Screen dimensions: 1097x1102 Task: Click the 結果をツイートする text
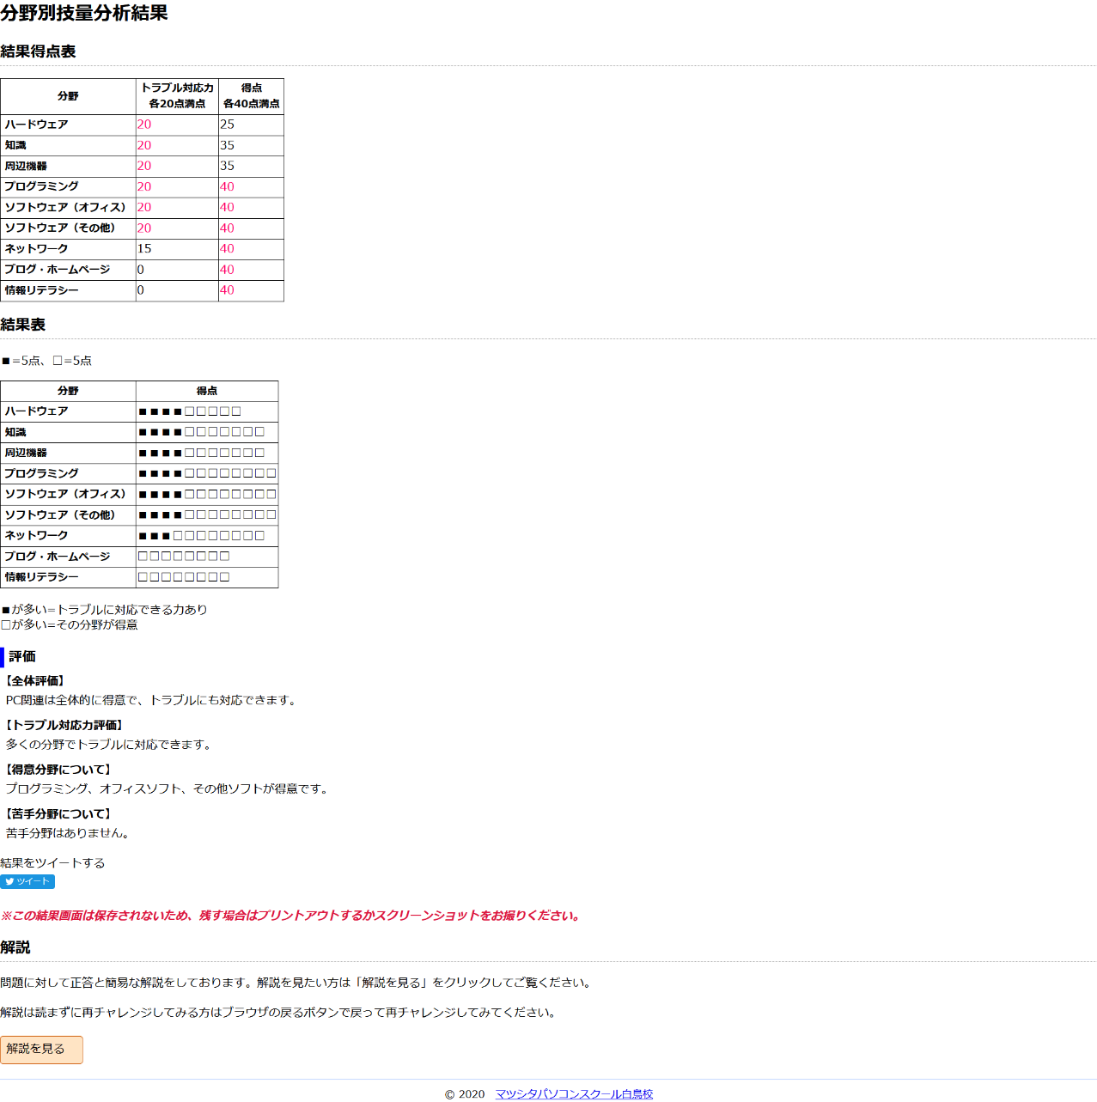pos(53,863)
